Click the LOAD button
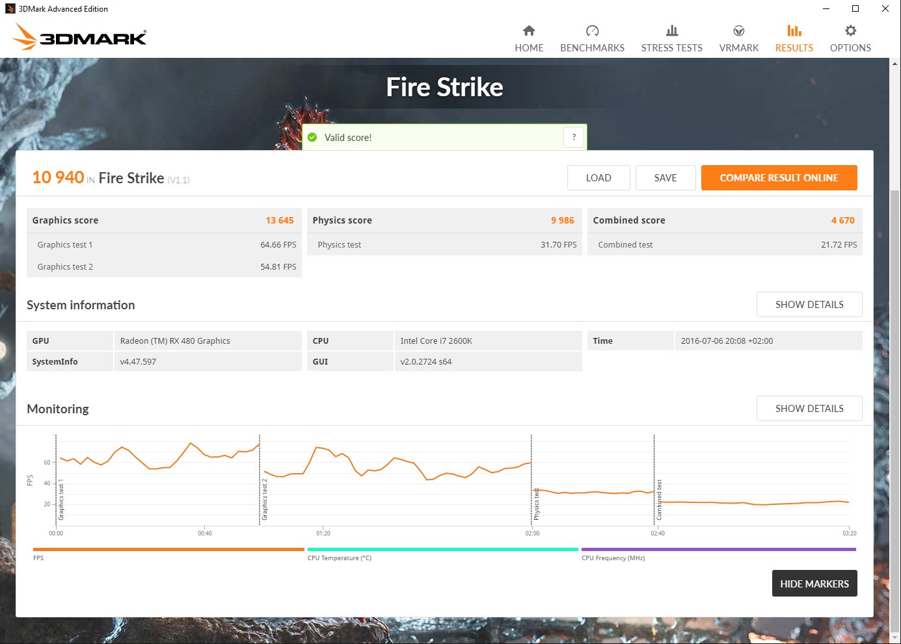Image resolution: width=901 pixels, height=644 pixels. [x=598, y=177]
